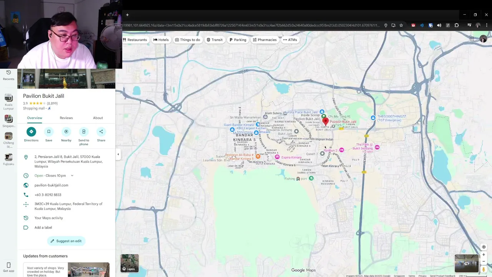Viewport: 492px width, 277px height.
Task: Save Pavilion Bukit Jalil to a list
Action: (49, 132)
